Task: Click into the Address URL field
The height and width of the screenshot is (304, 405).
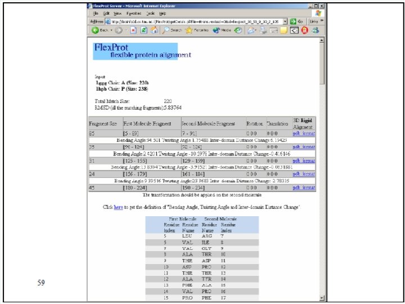Action: [196, 22]
